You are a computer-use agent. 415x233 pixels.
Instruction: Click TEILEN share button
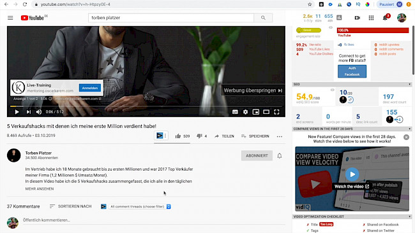click(x=224, y=136)
